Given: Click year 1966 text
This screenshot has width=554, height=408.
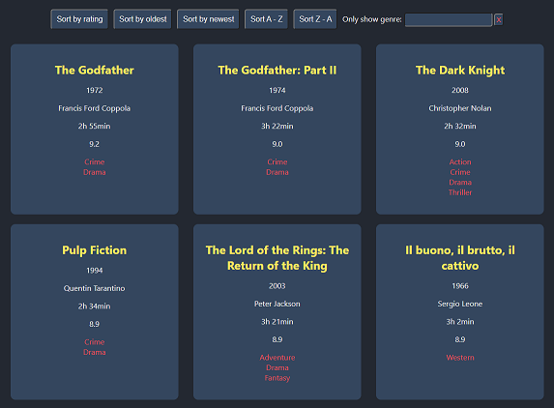Looking at the screenshot, I should [x=460, y=286].
